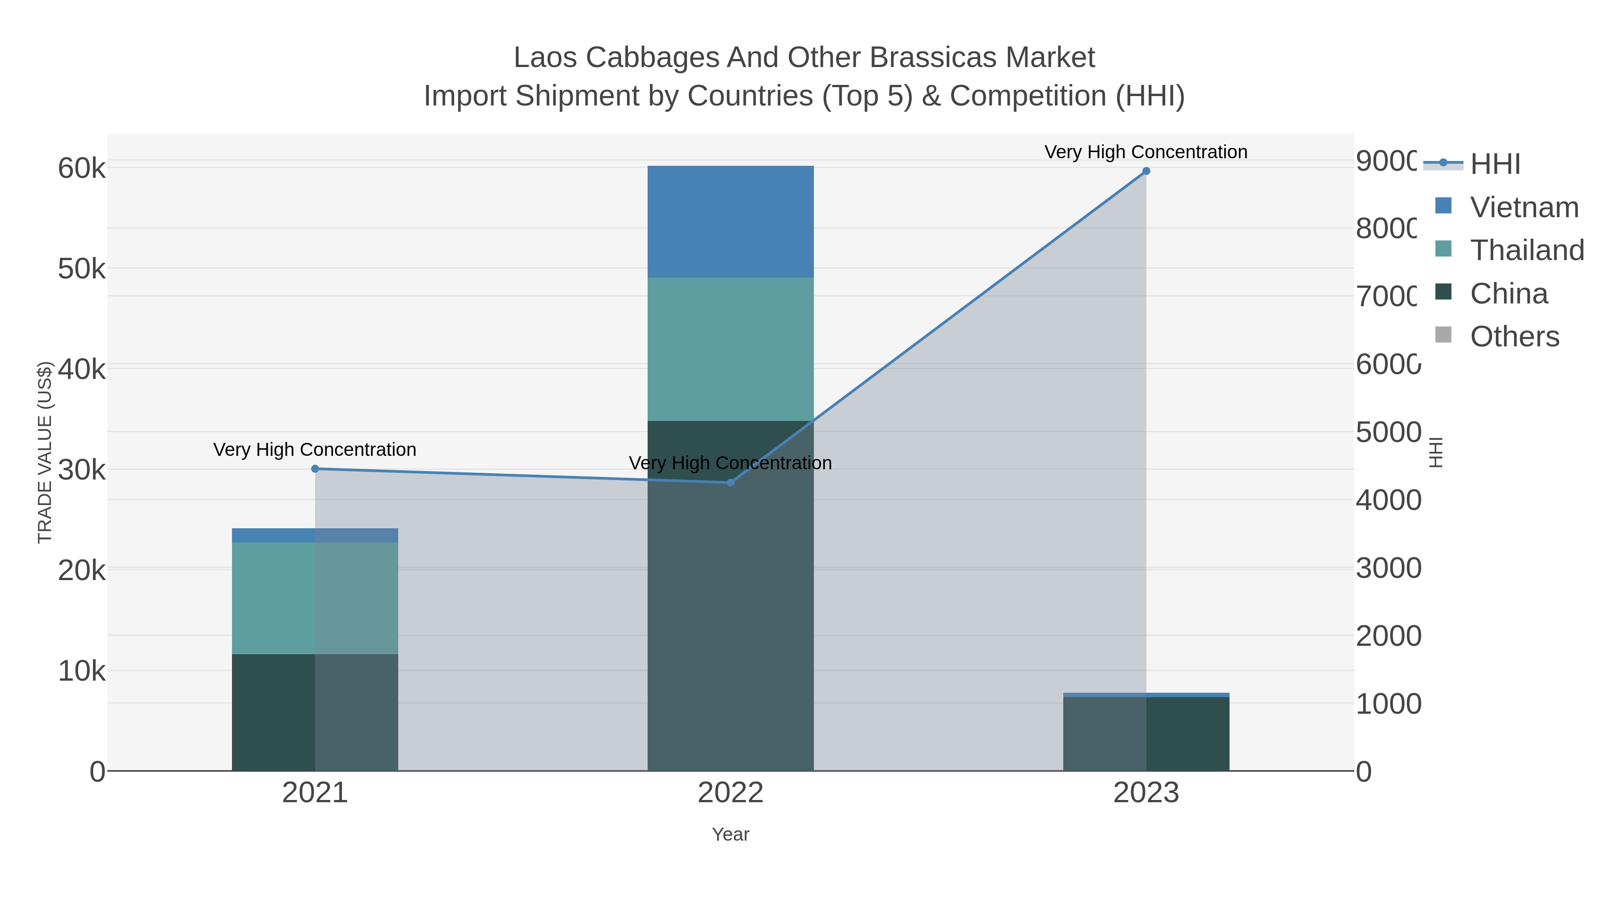Toggle the Vietnam legend entry
1609x905 pixels.
point(1507,207)
